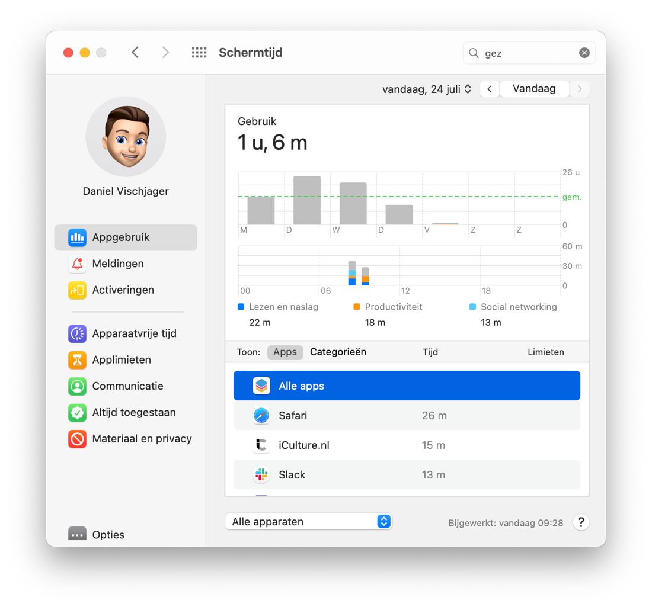Open the Alle apparaten dropdown
Screen dimensions: 652x607
[x=309, y=521]
